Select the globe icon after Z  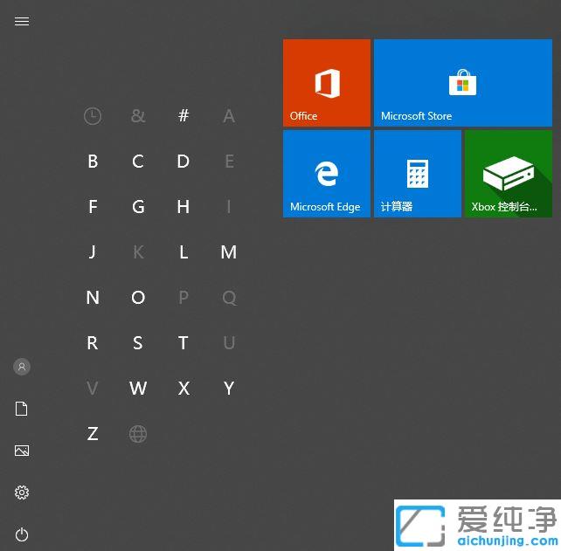[138, 434]
